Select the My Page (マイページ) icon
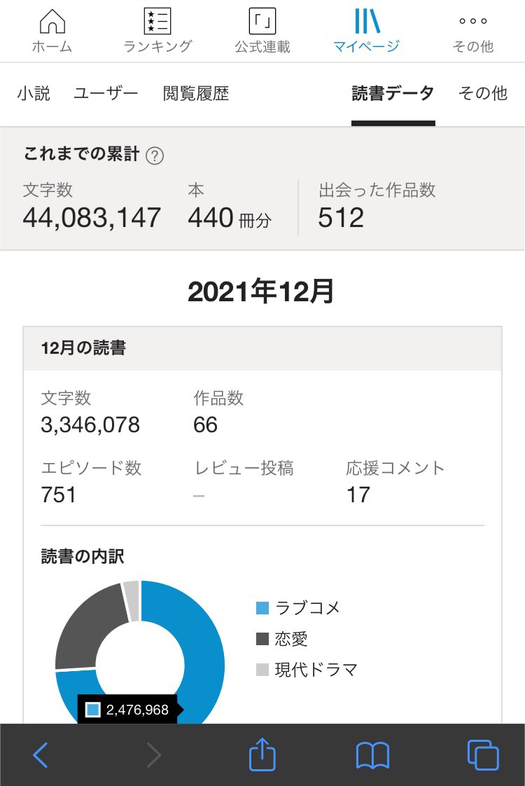The height and width of the screenshot is (786, 525). tap(367, 22)
